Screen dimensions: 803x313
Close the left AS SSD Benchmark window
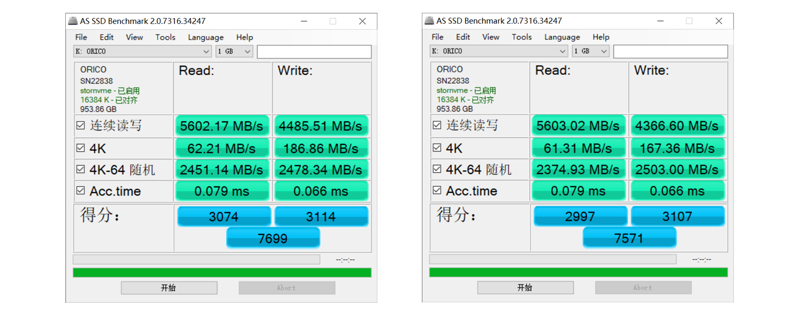(362, 21)
